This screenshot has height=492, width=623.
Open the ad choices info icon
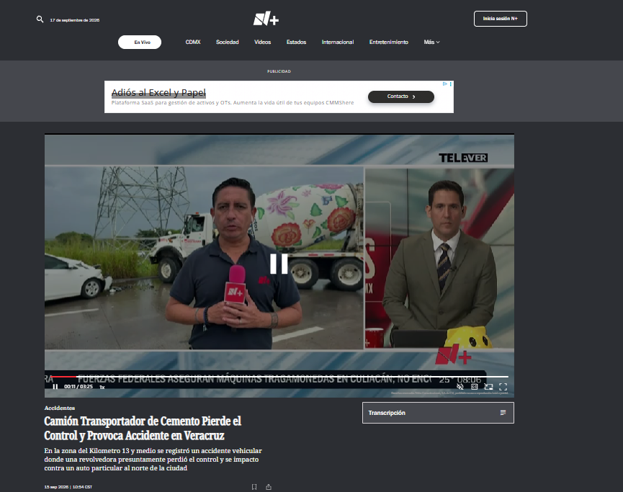[x=445, y=84]
